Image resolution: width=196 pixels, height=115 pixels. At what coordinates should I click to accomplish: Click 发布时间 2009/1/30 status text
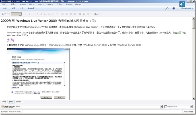[11, 112]
